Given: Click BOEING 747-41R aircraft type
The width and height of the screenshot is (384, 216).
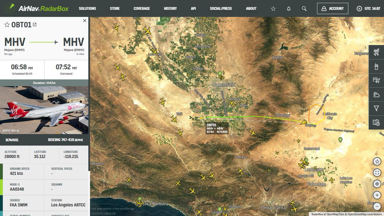Looking at the screenshot, I should (x=66, y=140).
